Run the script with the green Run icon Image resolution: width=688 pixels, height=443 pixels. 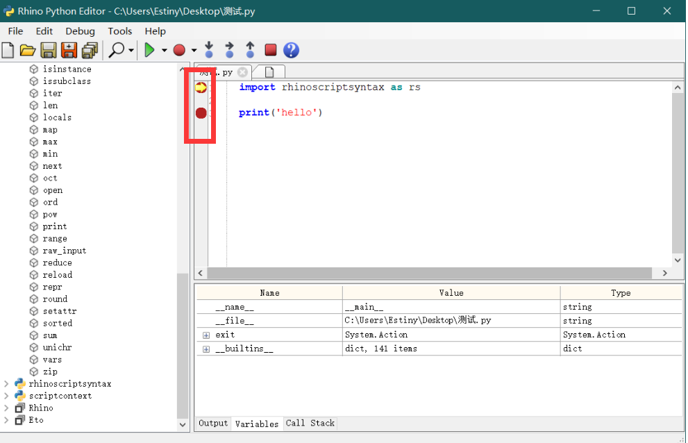click(x=151, y=50)
